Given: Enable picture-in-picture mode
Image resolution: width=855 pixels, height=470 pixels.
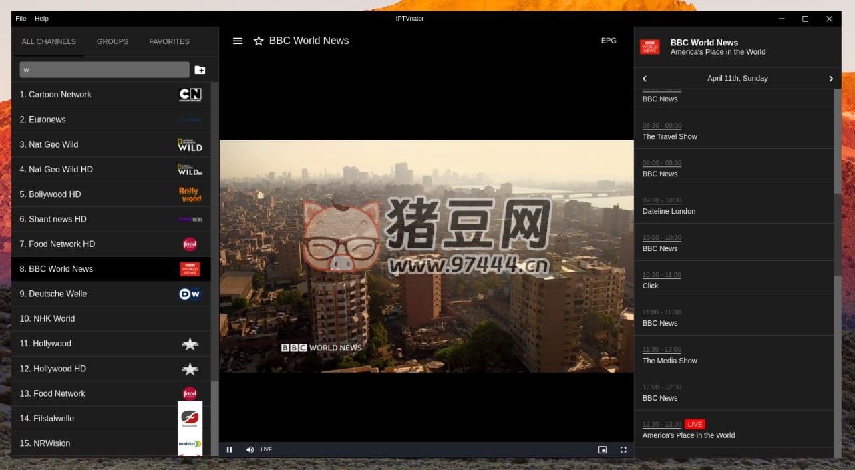Looking at the screenshot, I should click(x=603, y=449).
